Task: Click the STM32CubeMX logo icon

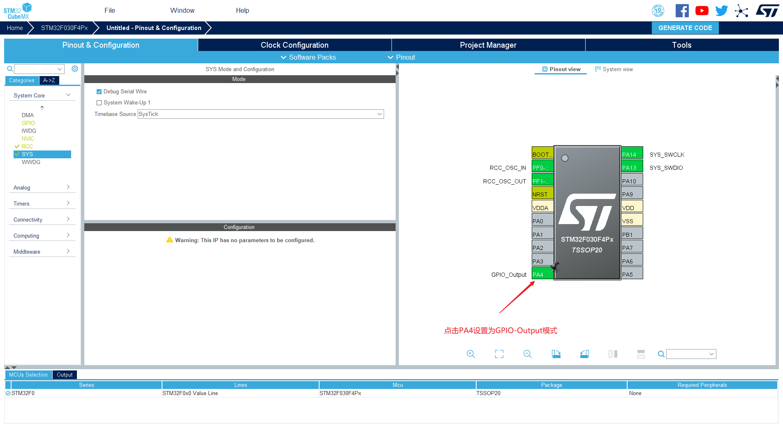Action: click(17, 11)
